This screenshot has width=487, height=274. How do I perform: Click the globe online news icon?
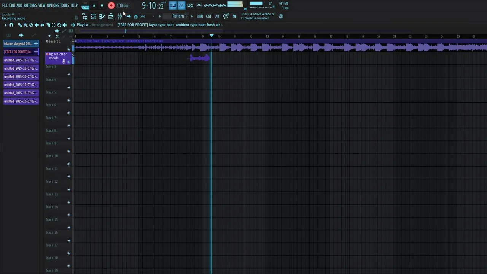point(281,16)
